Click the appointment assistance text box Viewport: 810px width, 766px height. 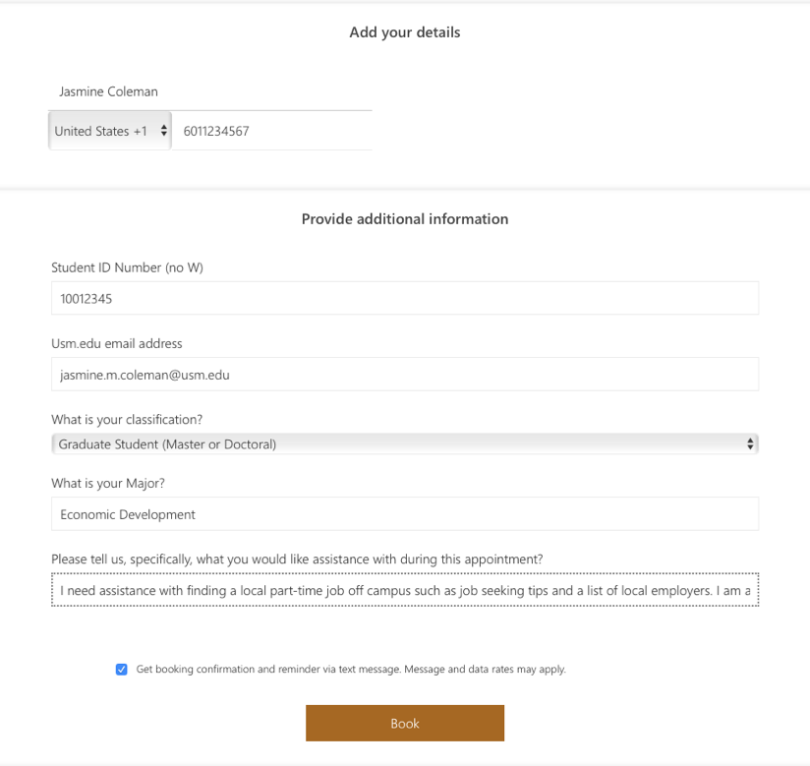[405, 590]
